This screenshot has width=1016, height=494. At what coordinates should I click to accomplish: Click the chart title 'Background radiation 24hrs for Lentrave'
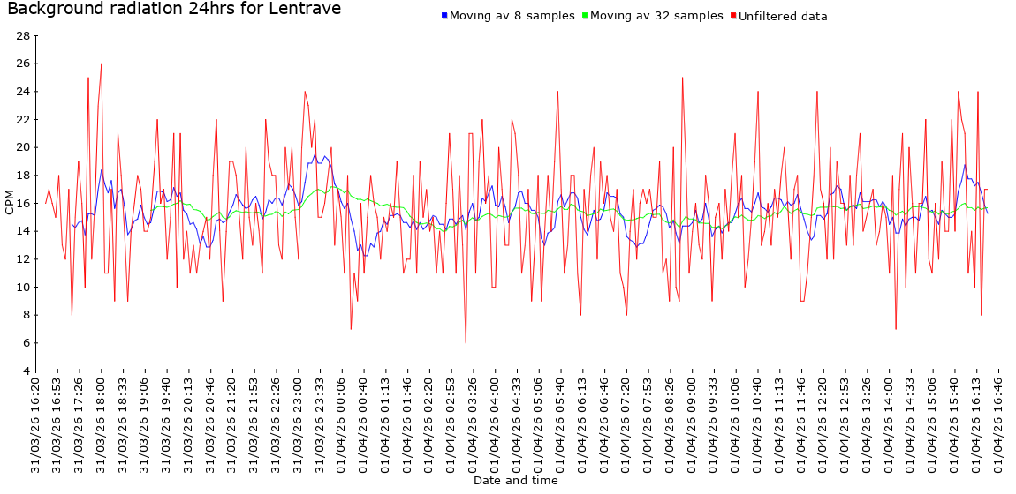[x=173, y=10]
